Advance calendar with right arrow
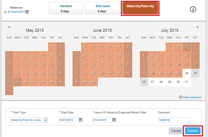The image size is (208, 137). 198,27
